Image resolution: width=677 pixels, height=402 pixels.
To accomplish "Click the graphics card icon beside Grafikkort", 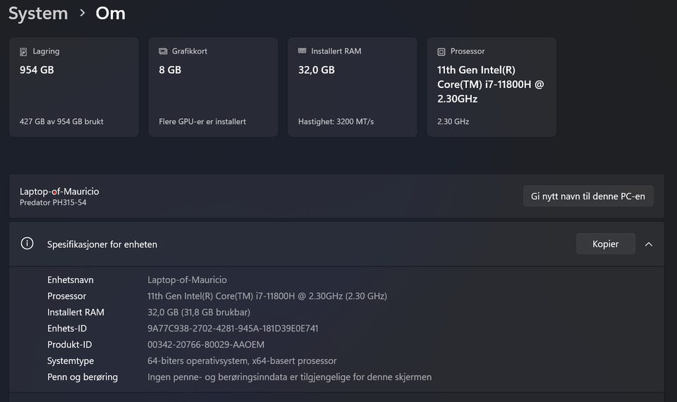I will pyautogui.click(x=163, y=51).
